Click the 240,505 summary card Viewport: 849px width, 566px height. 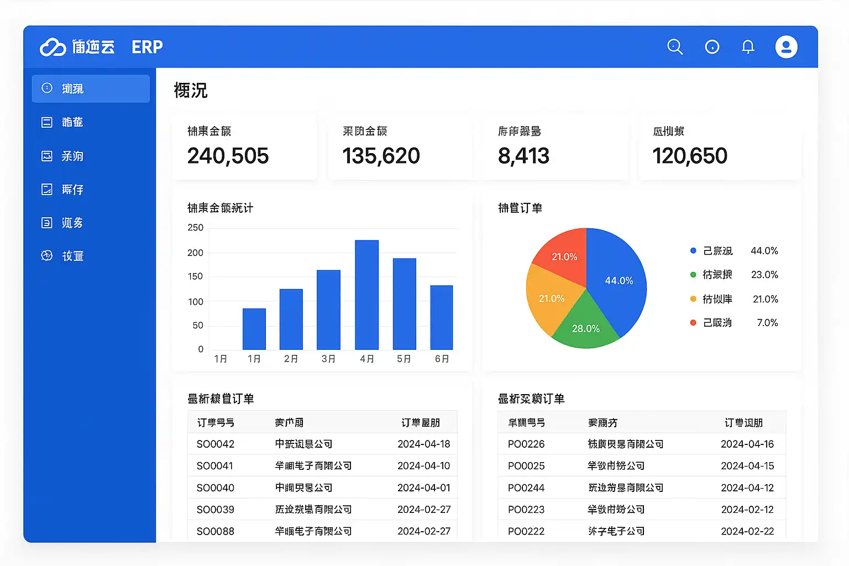coord(245,147)
